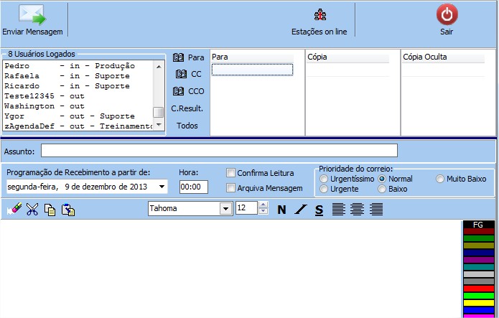Open Estações on line
Image resolution: width=499 pixels, height=318 pixels.
(x=320, y=15)
